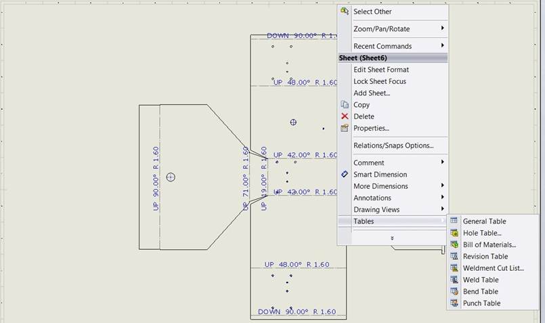Click the Smart Dimension icon

click(x=345, y=174)
